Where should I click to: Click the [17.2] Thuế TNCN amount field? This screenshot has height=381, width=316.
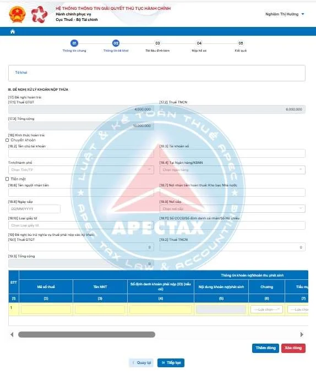click(x=232, y=109)
